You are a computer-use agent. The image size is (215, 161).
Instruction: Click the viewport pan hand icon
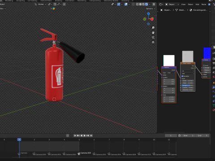tap(153, 33)
